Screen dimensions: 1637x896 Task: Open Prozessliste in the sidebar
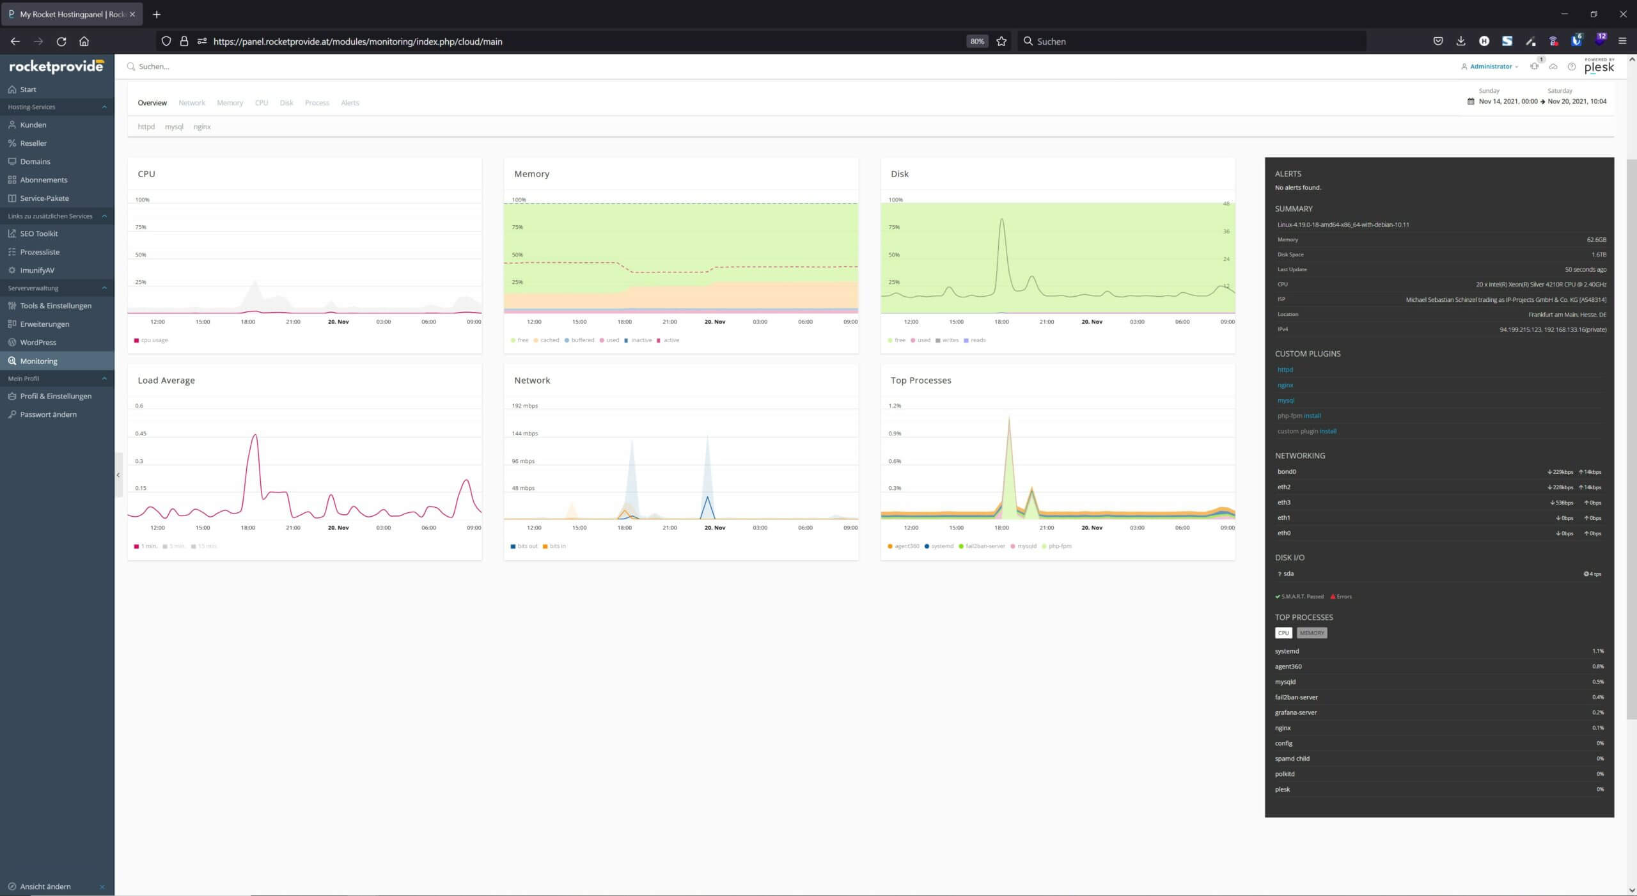click(40, 252)
